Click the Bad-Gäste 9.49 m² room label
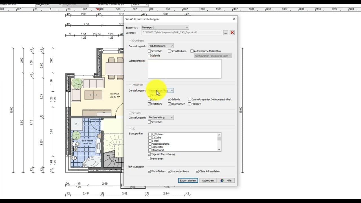This screenshot has height=203, width=361. (87, 142)
